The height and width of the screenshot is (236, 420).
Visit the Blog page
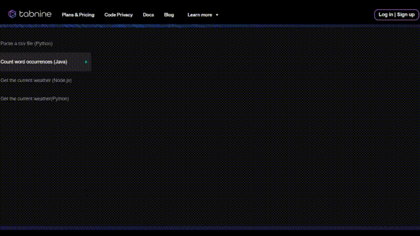[x=169, y=15]
